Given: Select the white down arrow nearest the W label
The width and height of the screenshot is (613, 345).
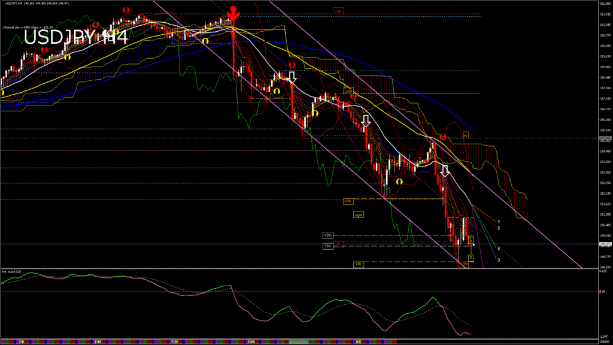Looking at the screenshot, I should 444,171.
